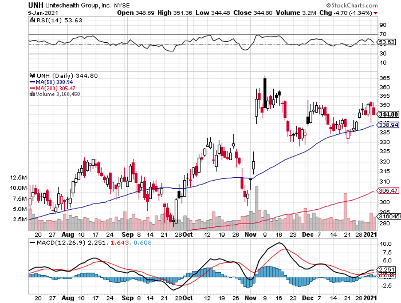Click the boxed MACD value 2.251 at right
401x303 pixels.
point(387,270)
